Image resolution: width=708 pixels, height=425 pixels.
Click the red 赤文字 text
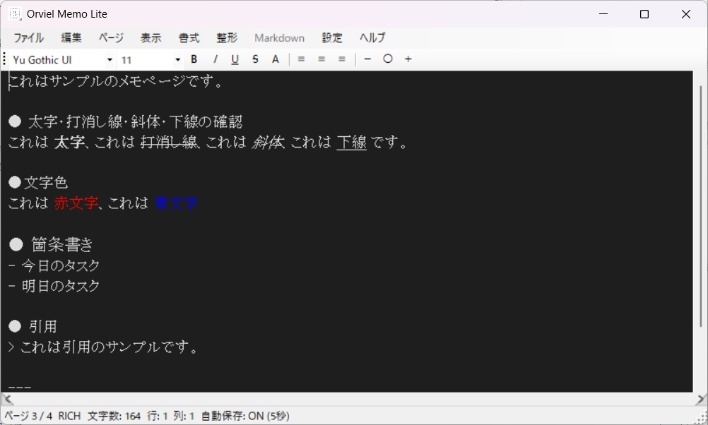(76, 203)
